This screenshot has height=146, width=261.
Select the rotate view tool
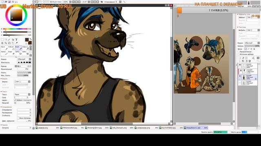(x=9, y=43)
